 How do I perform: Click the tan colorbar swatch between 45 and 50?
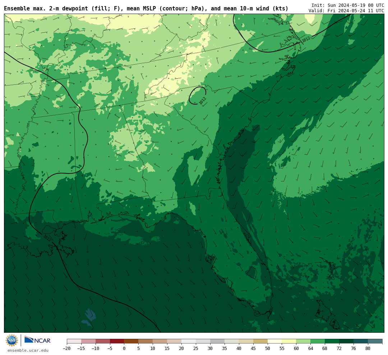(x=260, y=341)
